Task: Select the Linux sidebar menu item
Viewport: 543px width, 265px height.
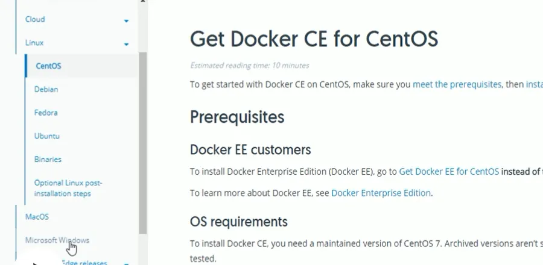Action: pyautogui.click(x=34, y=43)
